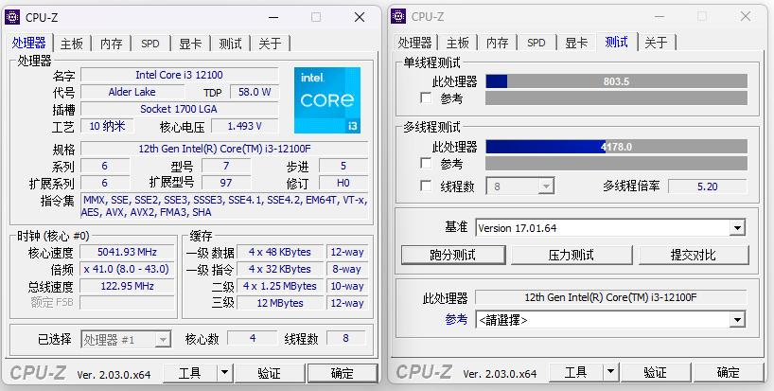This screenshot has width=774, height=391.
Task: Open 主板 tab in left window
Action: tap(72, 44)
